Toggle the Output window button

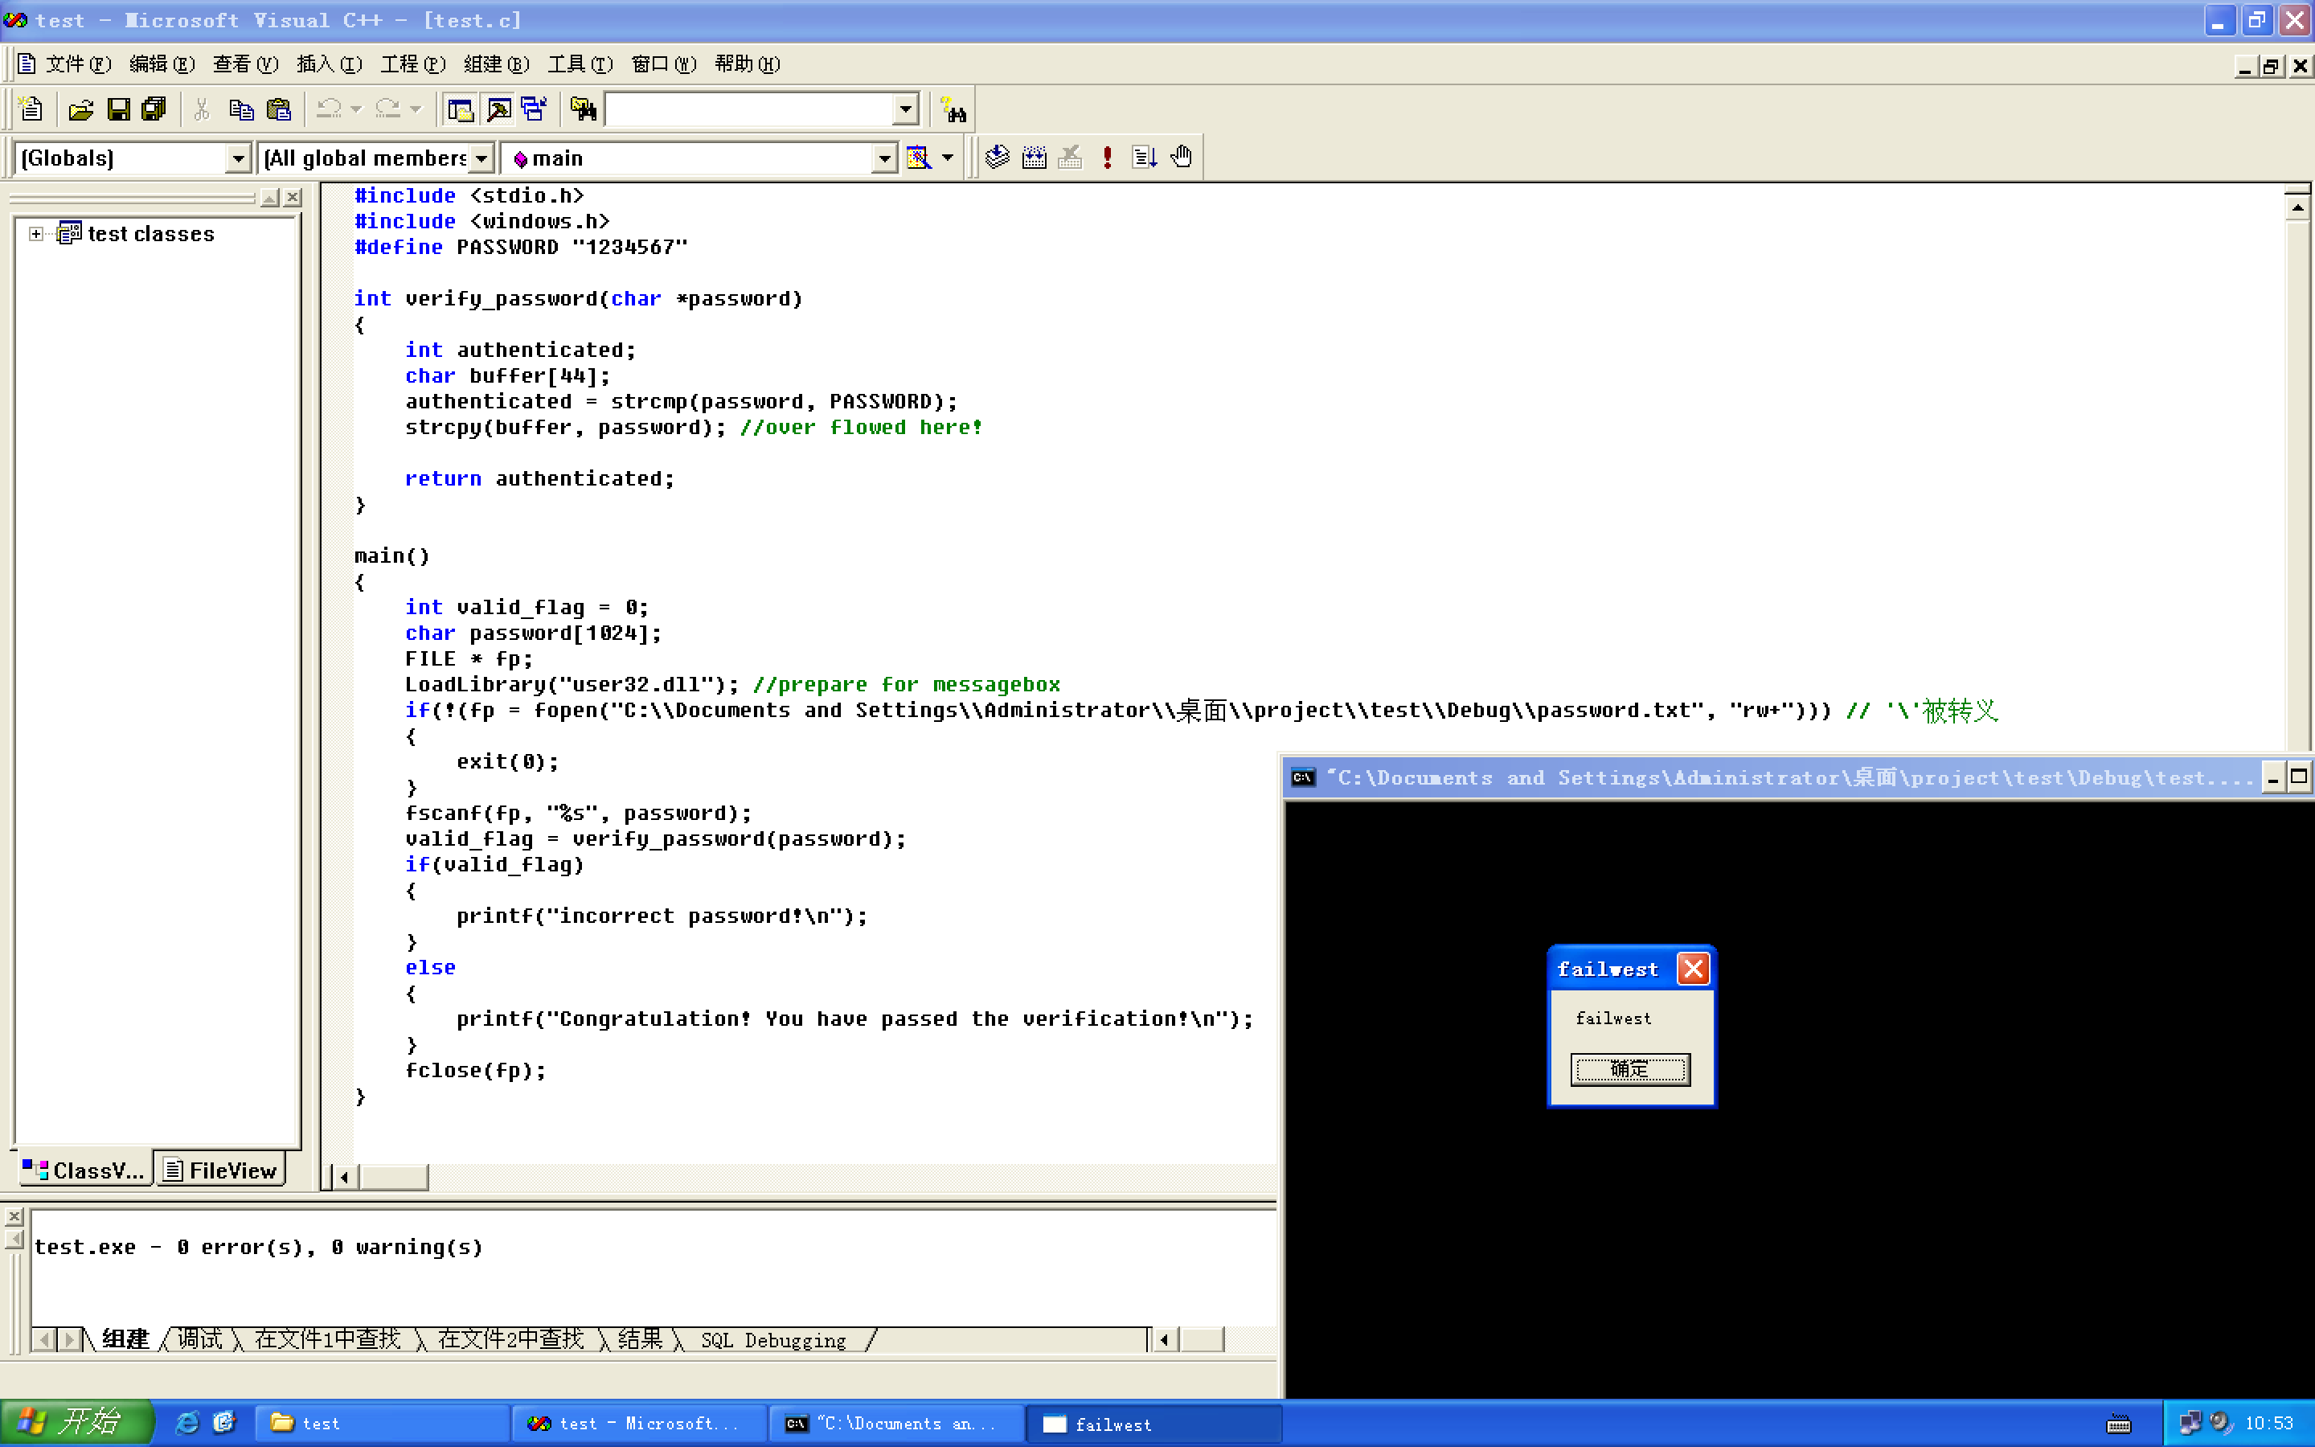tap(498, 110)
